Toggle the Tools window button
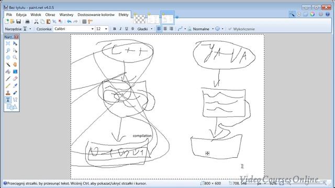The image size is (335, 188). tap(292, 14)
